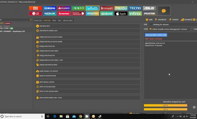The image size is (197, 119).
Task: Expand the COM4 port dropdown
Action: pos(169,29)
